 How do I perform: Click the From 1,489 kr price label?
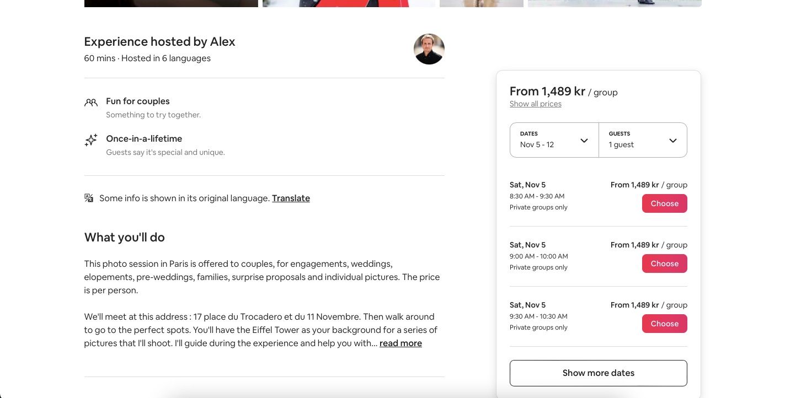(547, 92)
